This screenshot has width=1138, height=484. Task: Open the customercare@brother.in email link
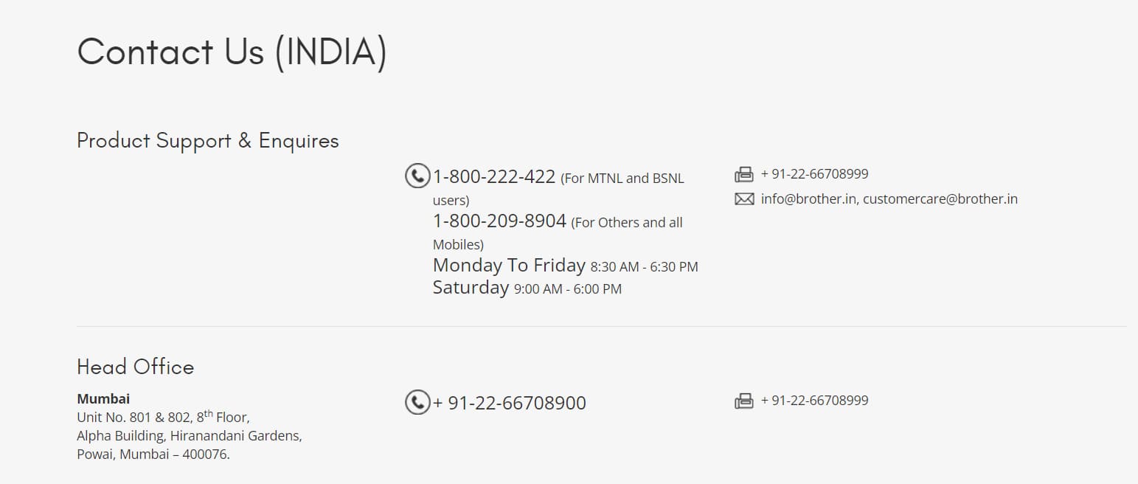[x=940, y=199]
